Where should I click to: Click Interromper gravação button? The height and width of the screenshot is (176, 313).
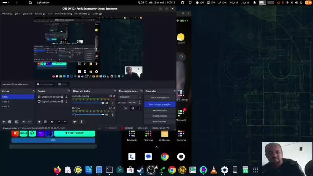159,104
